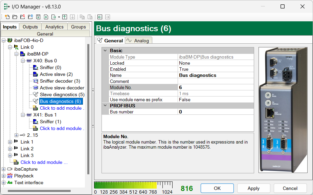Select Sniffer decoder (3) module icon

pyautogui.click(x=36, y=81)
